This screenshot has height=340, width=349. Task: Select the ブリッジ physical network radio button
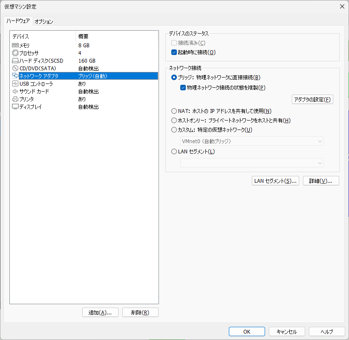pyautogui.click(x=174, y=78)
